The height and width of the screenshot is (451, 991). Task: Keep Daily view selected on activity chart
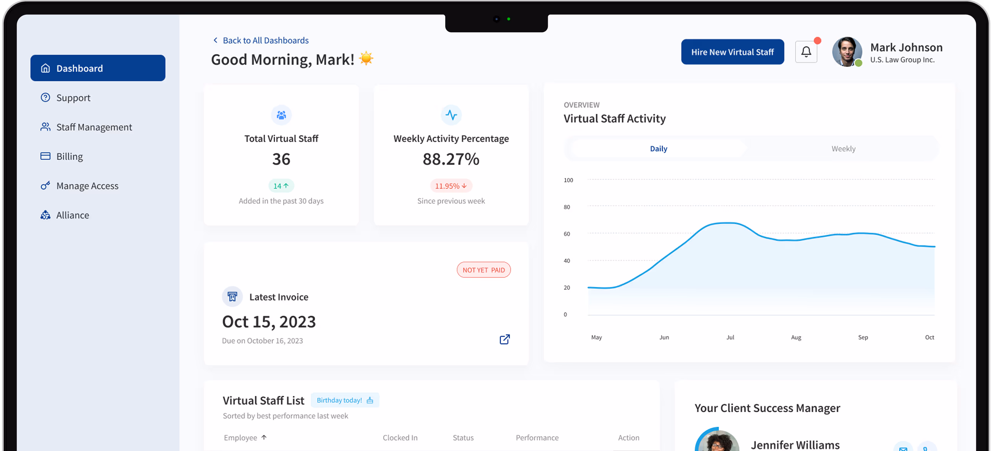658,148
